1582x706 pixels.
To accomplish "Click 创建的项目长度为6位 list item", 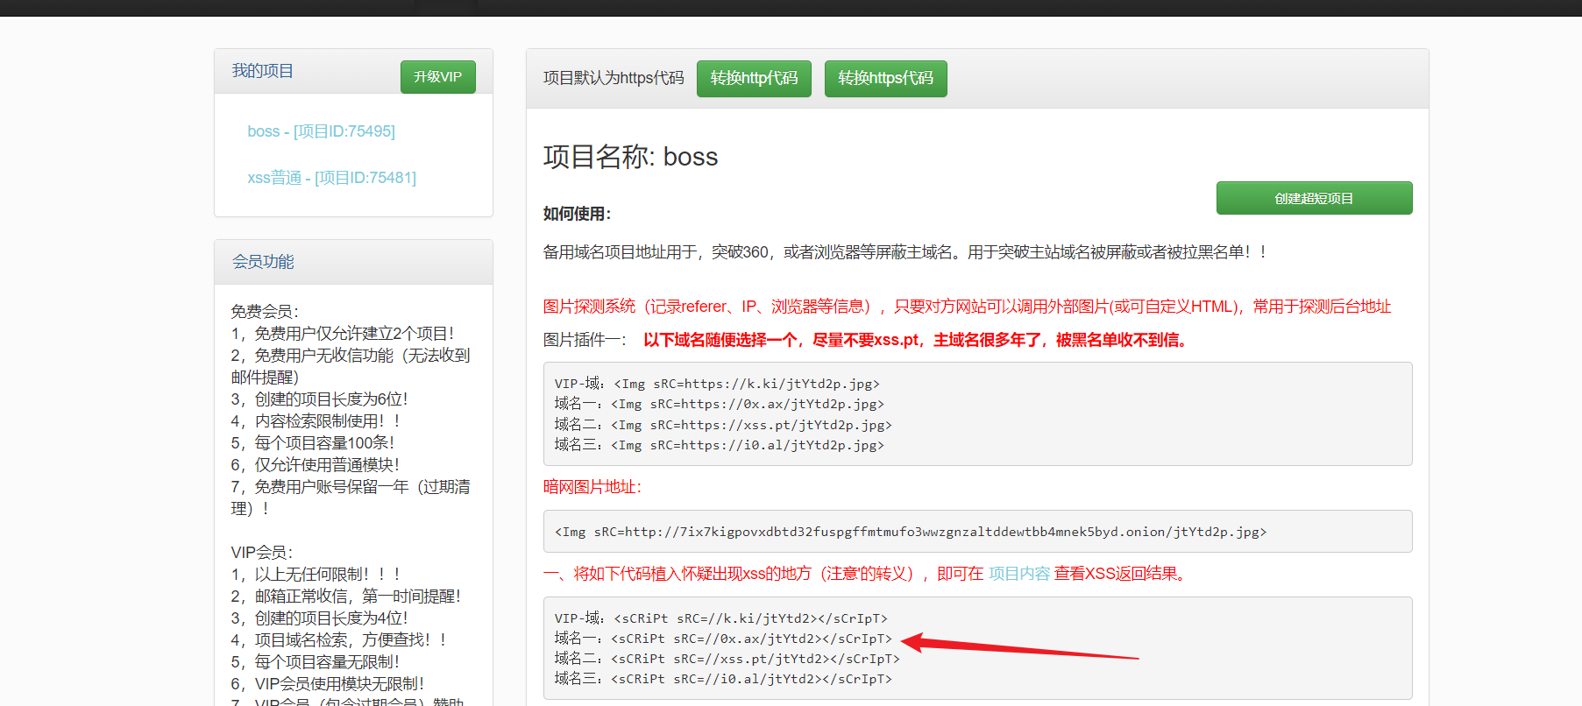I will pyautogui.click(x=320, y=399).
